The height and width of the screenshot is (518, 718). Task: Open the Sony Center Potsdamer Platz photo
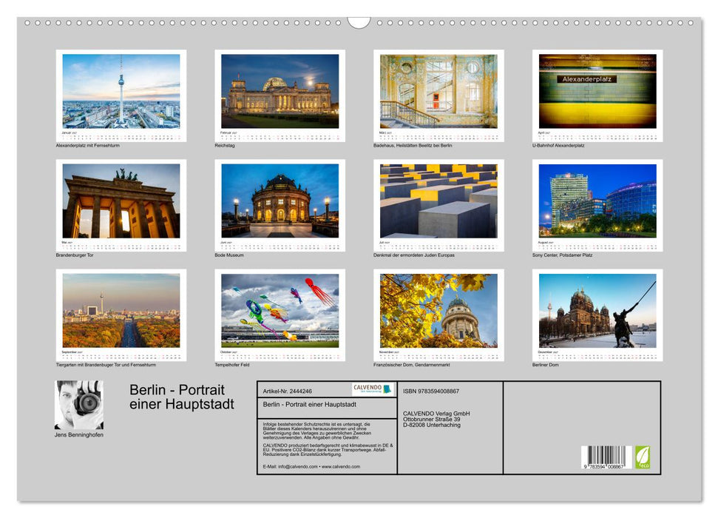597,201
